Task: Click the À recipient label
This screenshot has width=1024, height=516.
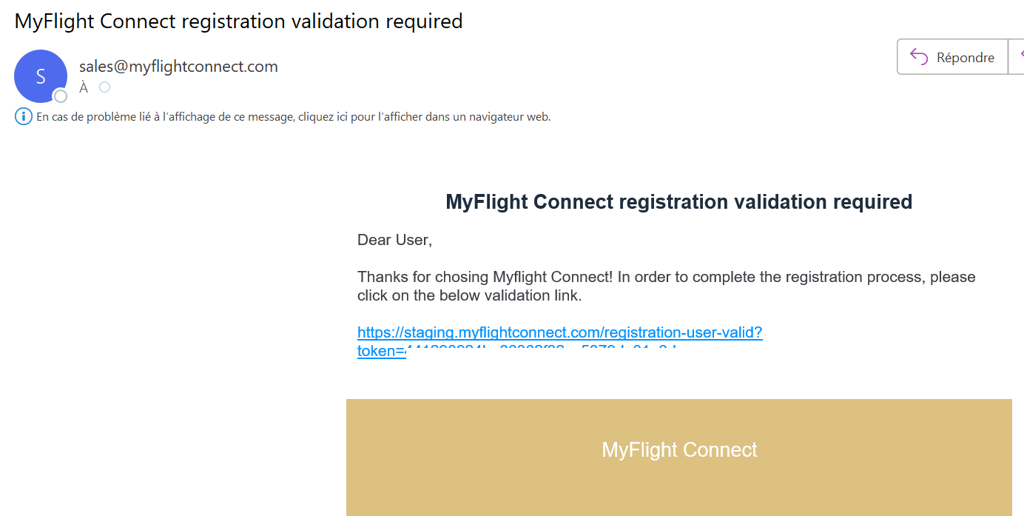Action: tap(84, 88)
